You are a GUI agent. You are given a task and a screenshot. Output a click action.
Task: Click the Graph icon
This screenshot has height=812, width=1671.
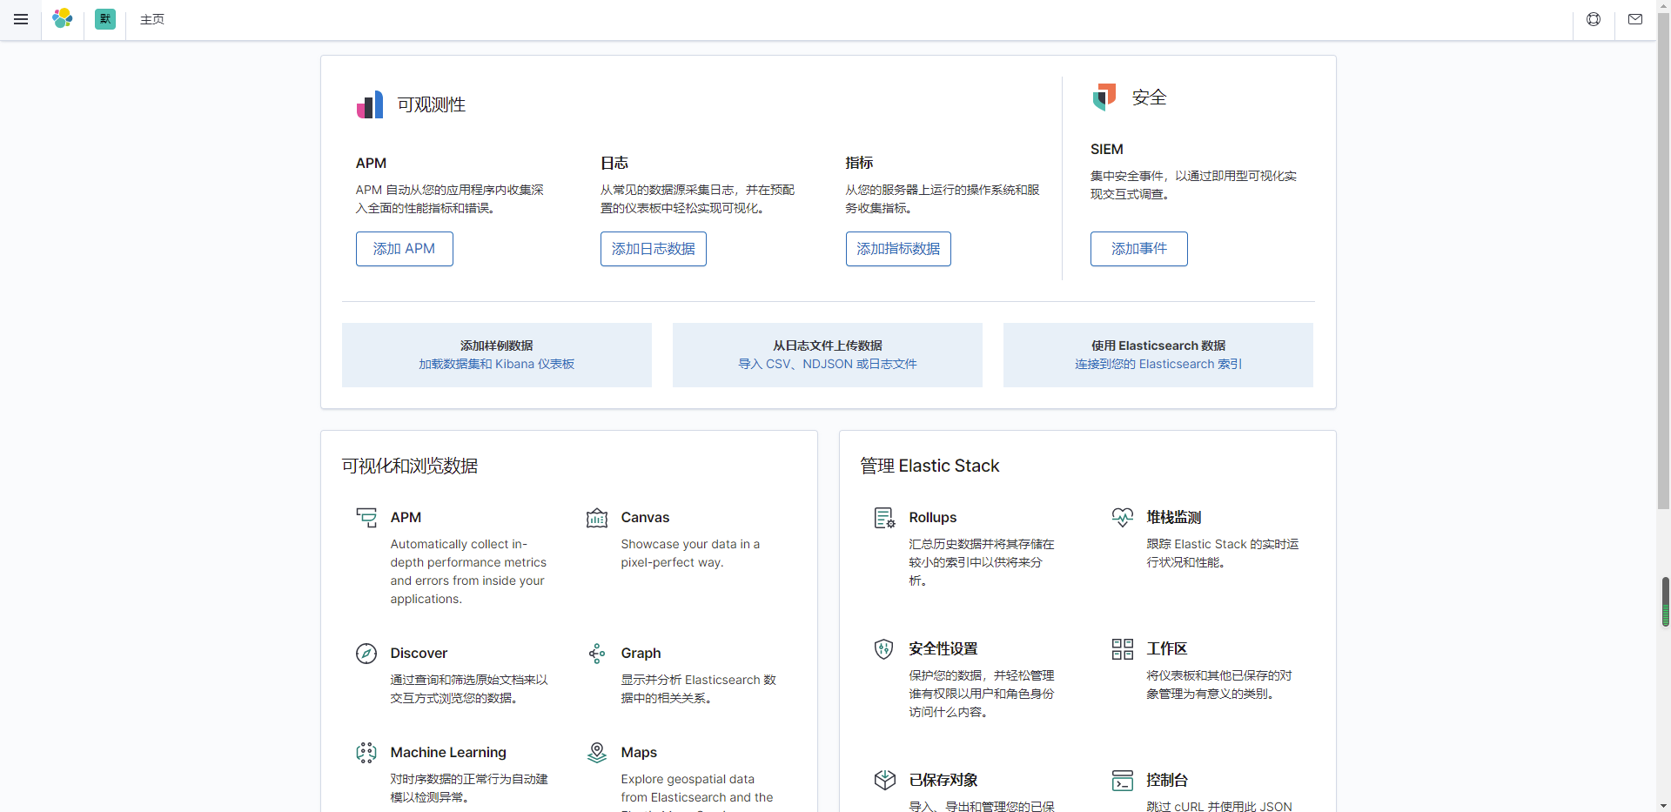point(597,654)
